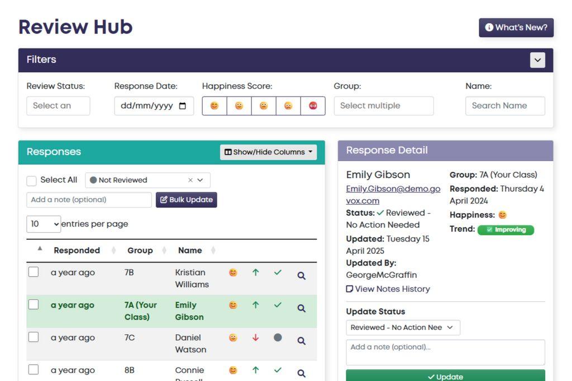Open the entries per page dropdown
Image resolution: width=572 pixels, height=381 pixels.
pyautogui.click(x=44, y=224)
